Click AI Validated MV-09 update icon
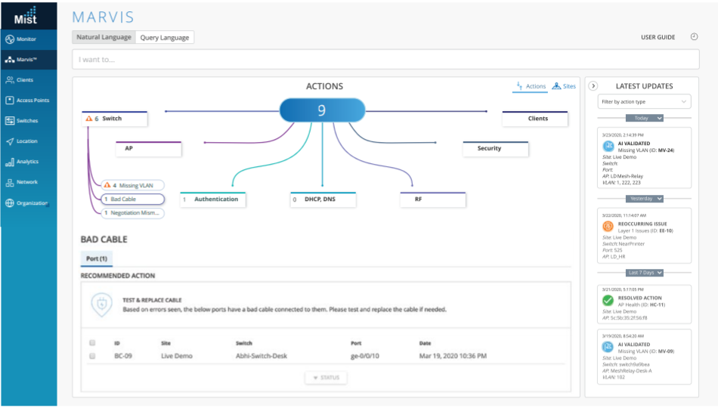The width and height of the screenshot is (718, 408). tap(608, 347)
